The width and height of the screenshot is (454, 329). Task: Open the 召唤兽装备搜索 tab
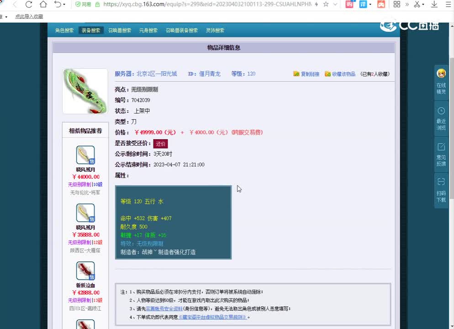click(x=182, y=30)
